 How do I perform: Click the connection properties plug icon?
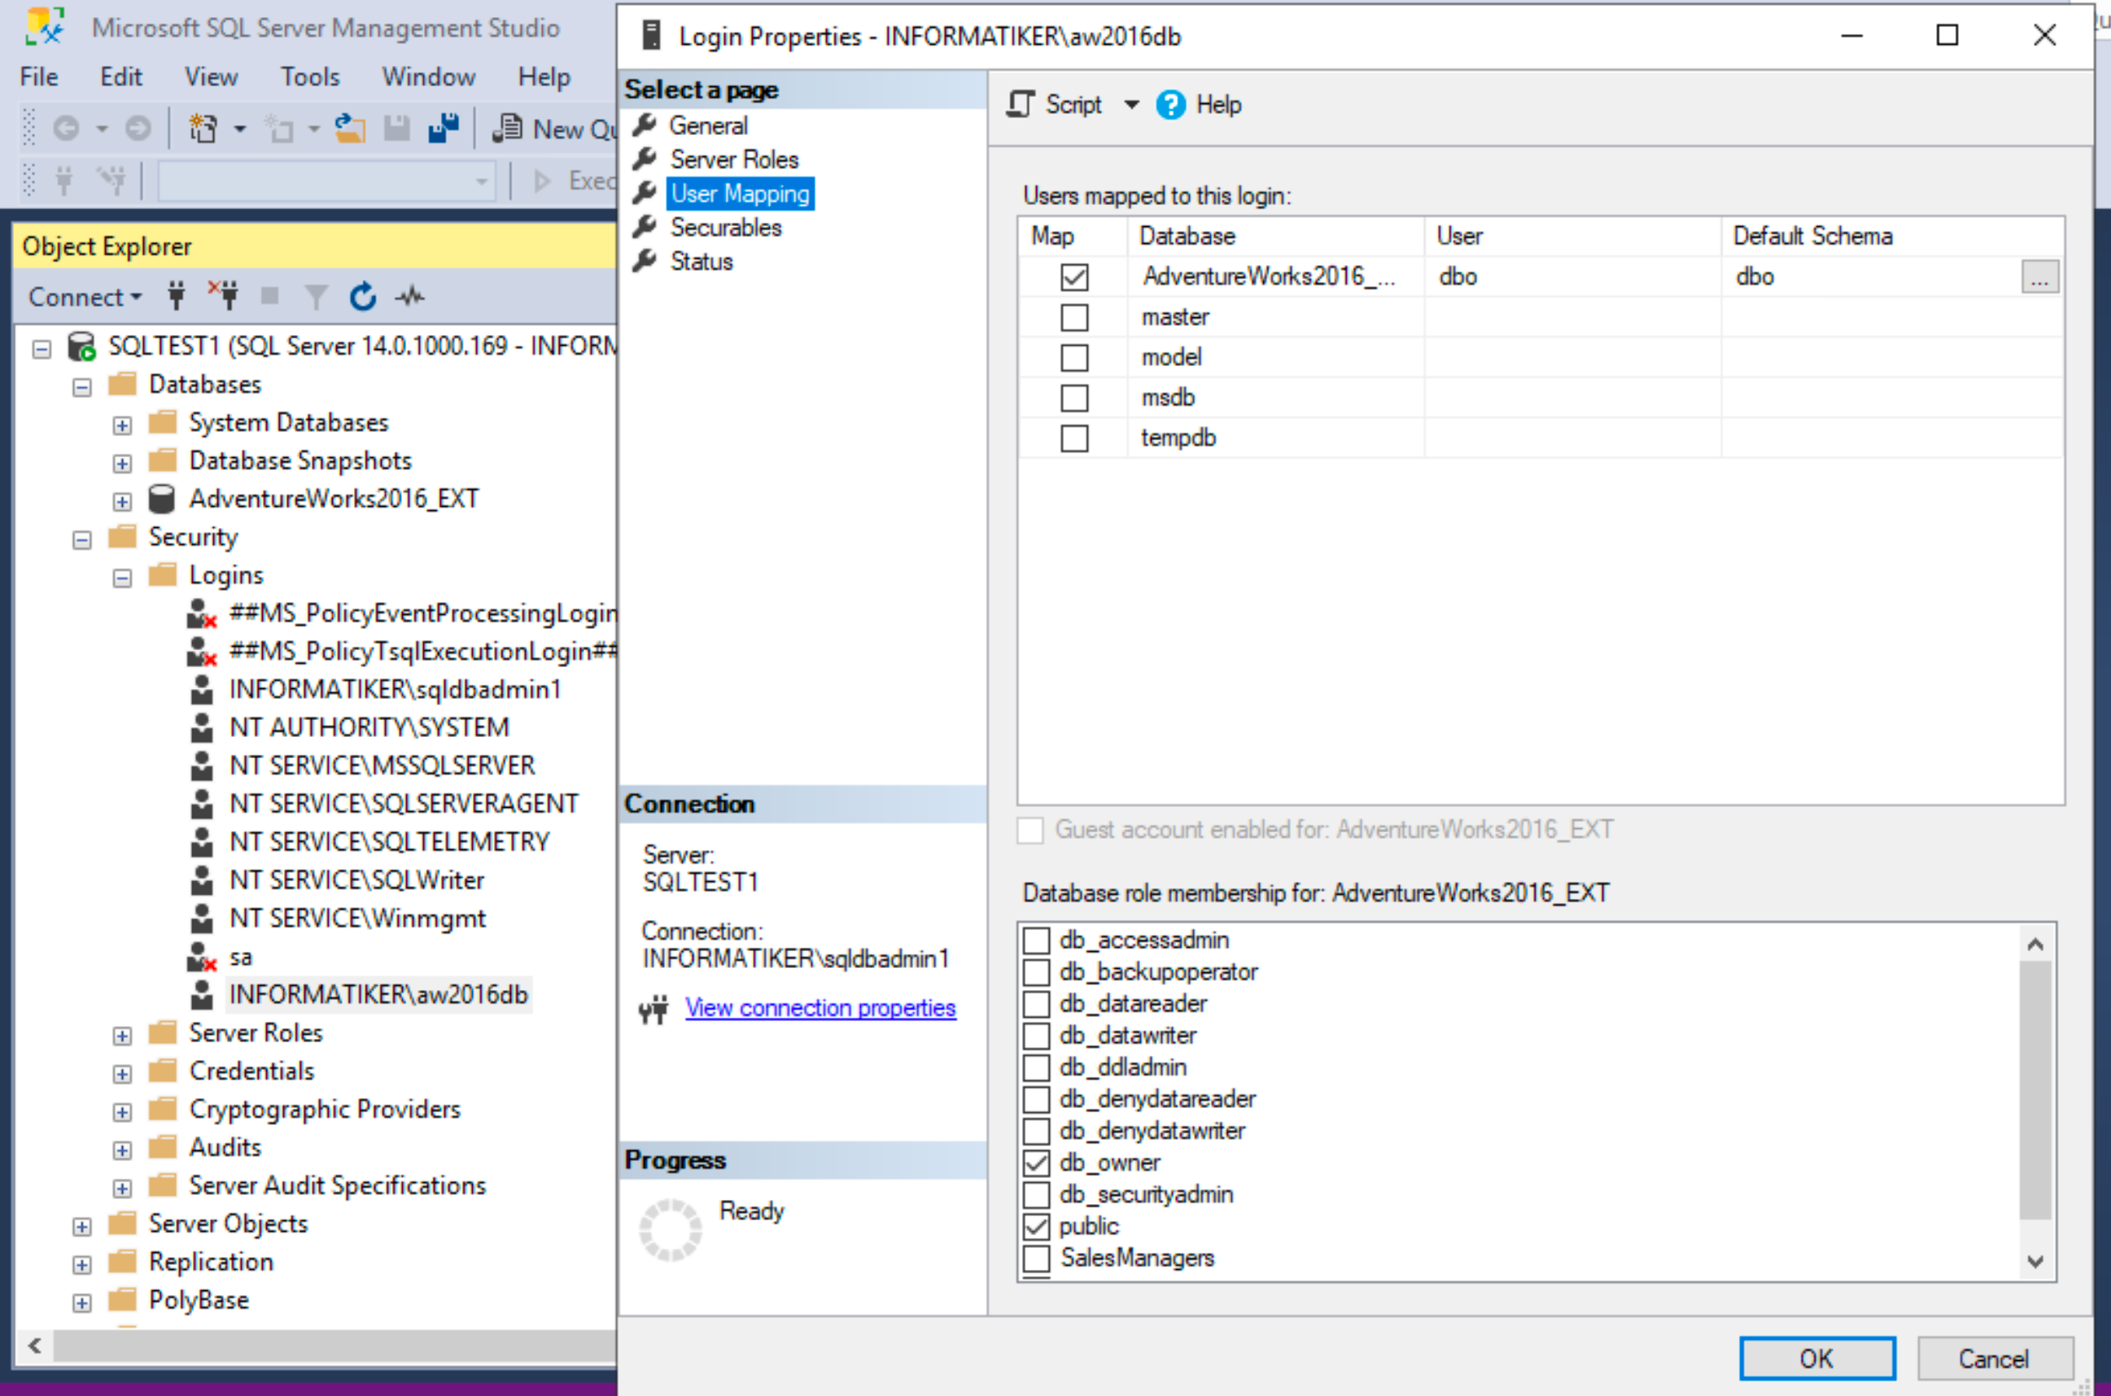(x=653, y=1010)
